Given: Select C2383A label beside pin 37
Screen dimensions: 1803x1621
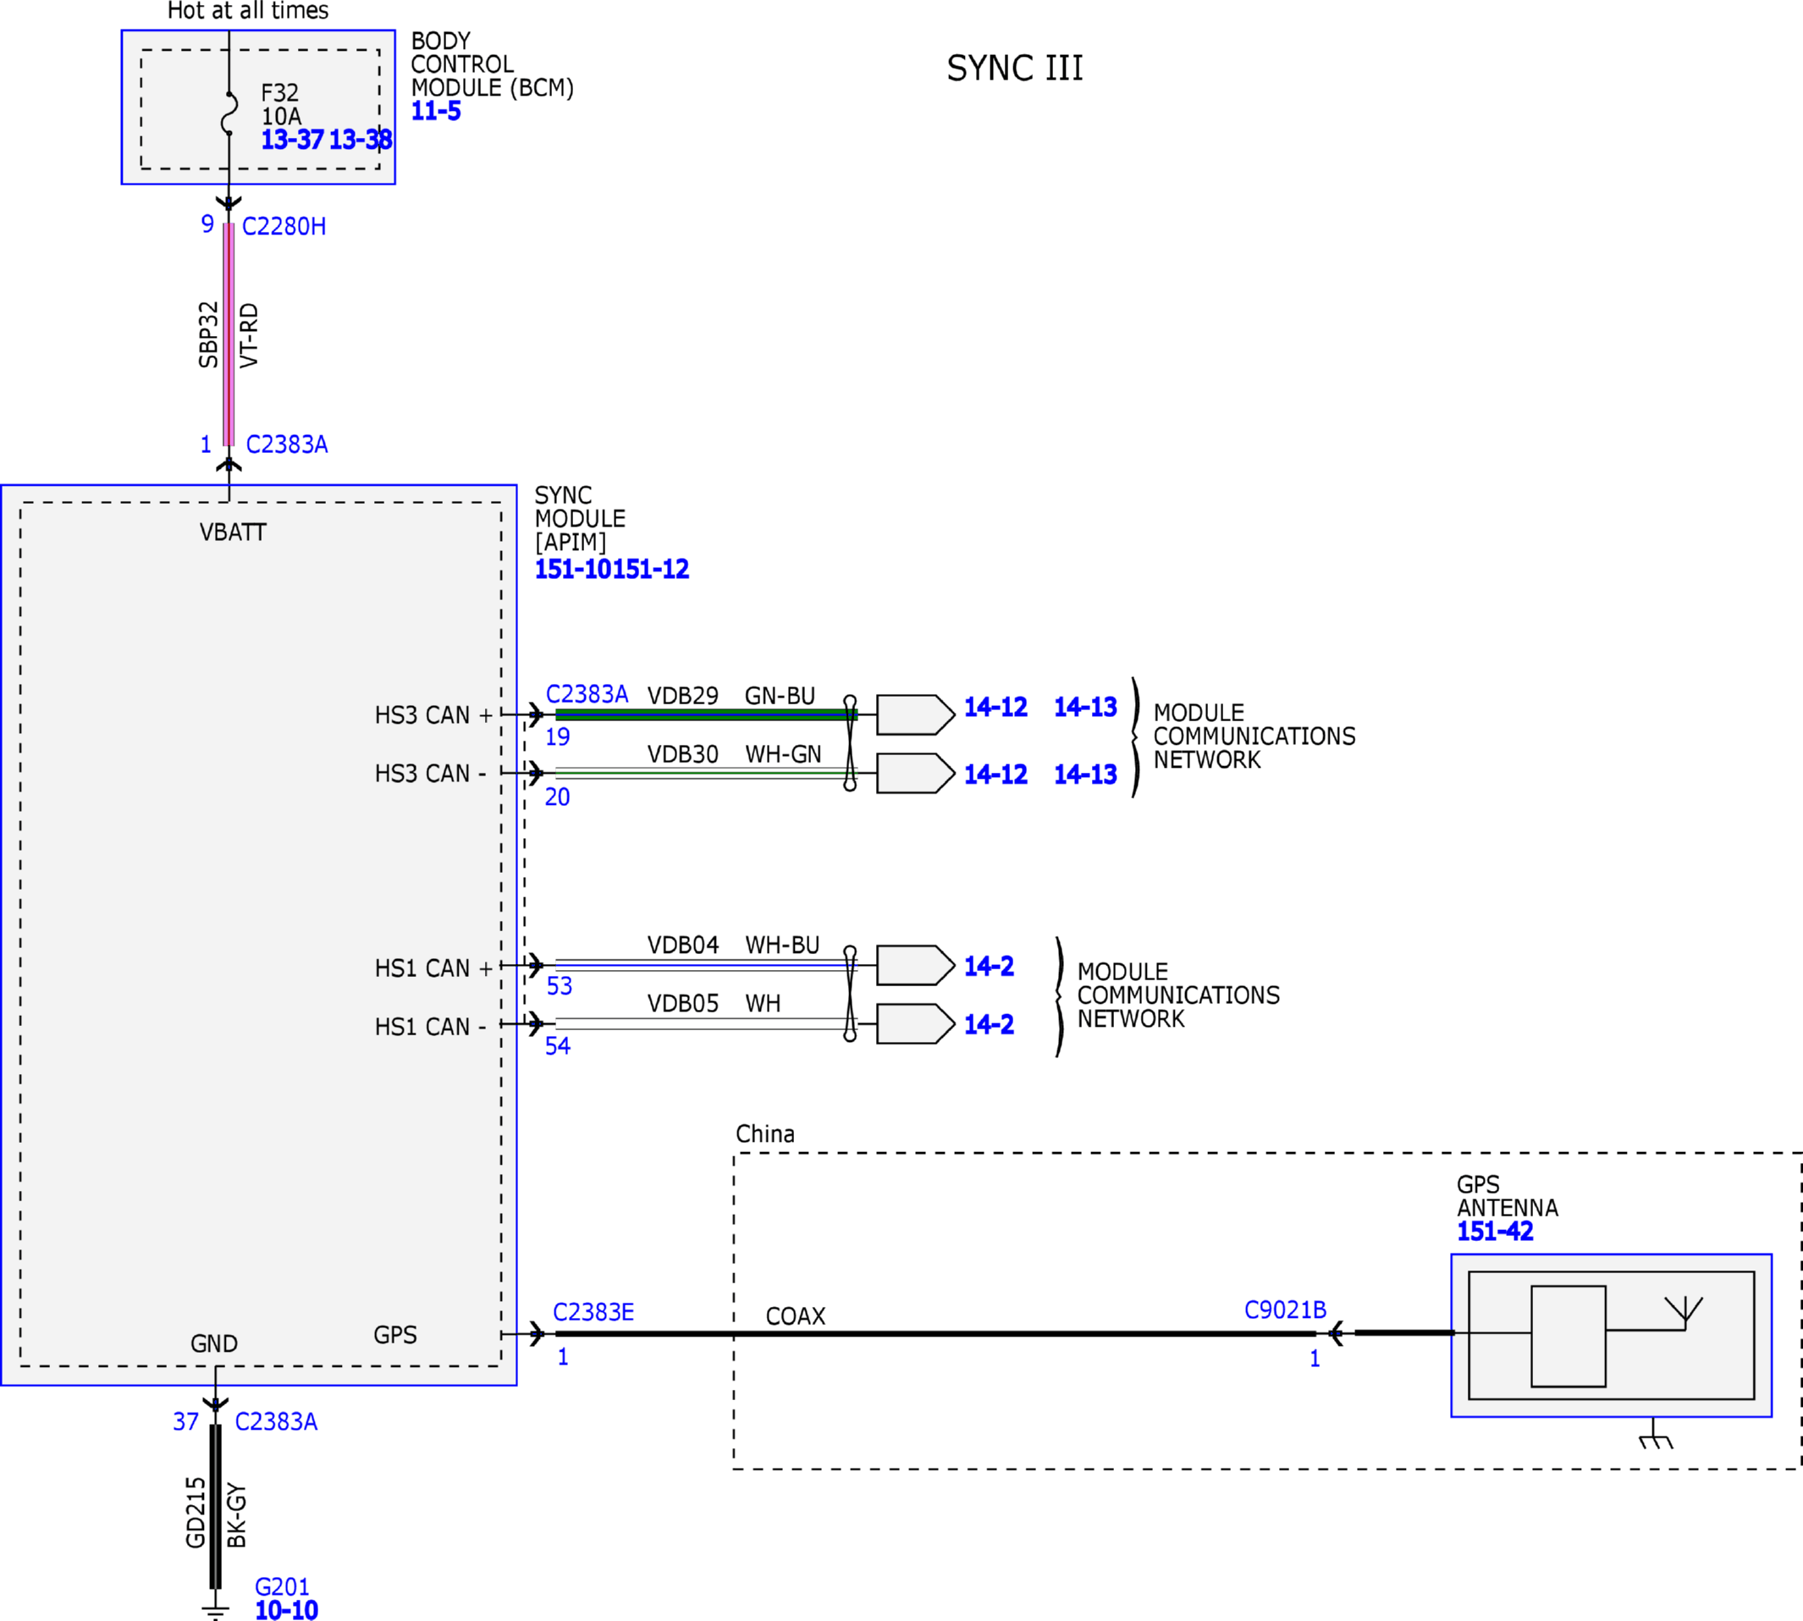Looking at the screenshot, I should (276, 1421).
